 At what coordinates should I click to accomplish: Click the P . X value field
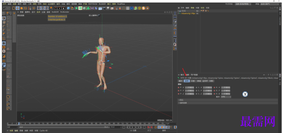click(x=190, y=88)
